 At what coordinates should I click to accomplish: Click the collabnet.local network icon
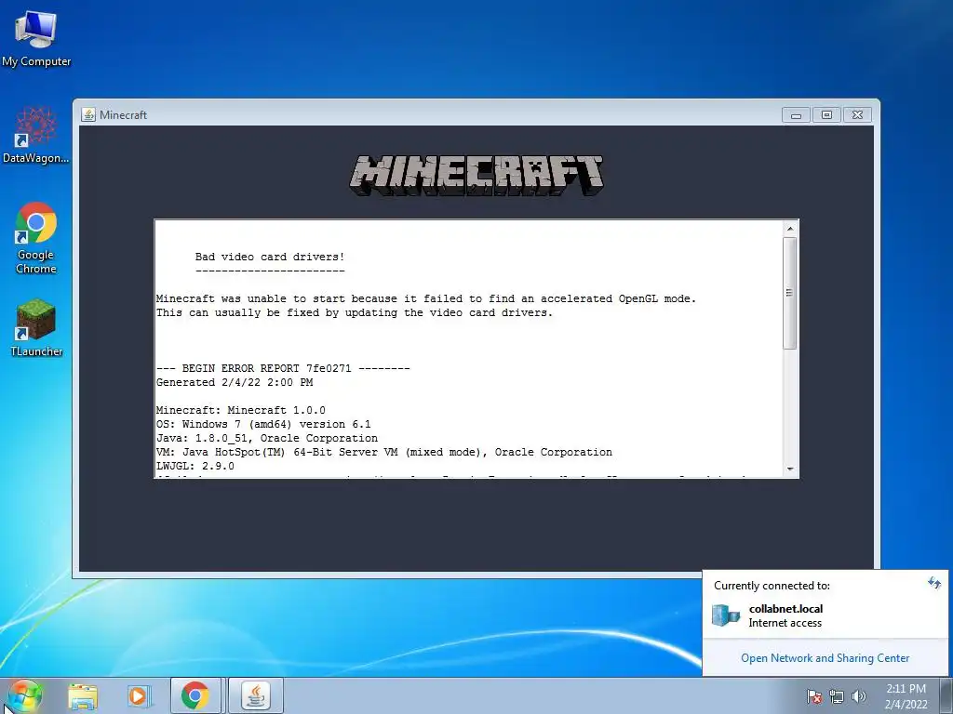point(726,615)
